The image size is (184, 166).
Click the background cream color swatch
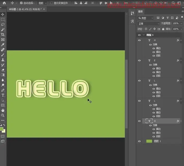[x=4, y=131]
